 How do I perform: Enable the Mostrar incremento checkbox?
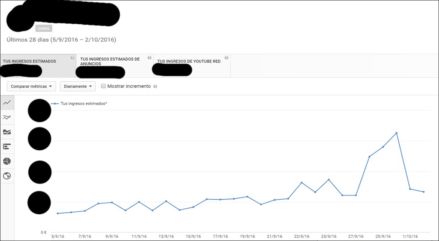(103, 86)
